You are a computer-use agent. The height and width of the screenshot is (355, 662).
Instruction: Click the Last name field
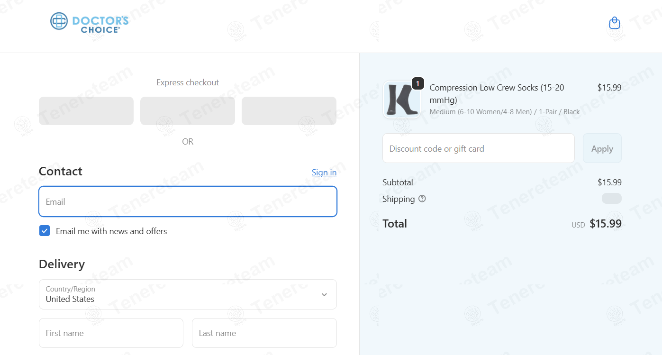click(264, 333)
